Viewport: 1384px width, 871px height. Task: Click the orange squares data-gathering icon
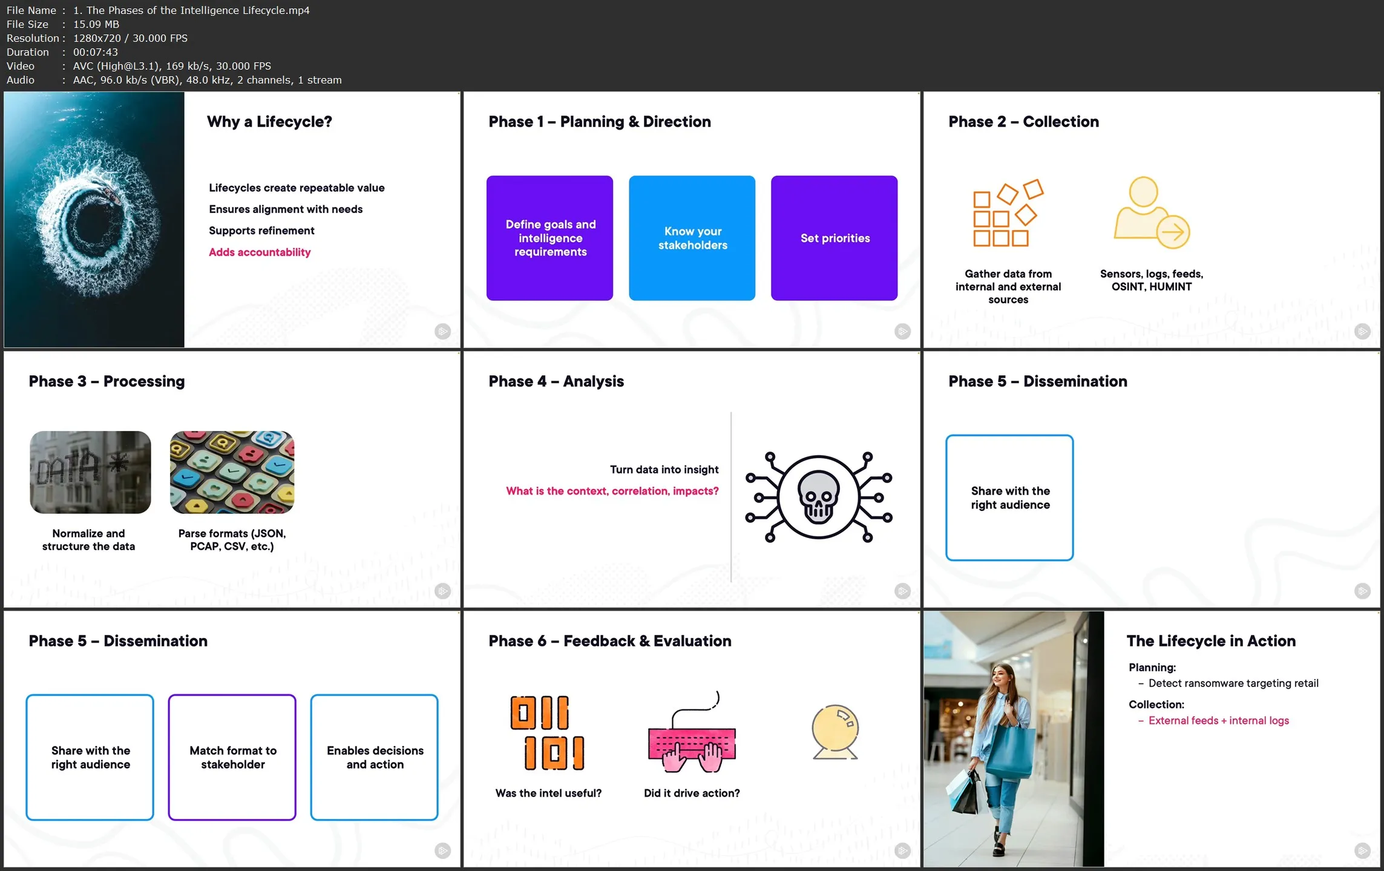coord(1008,213)
